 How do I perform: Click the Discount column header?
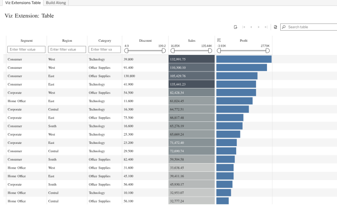click(x=145, y=40)
